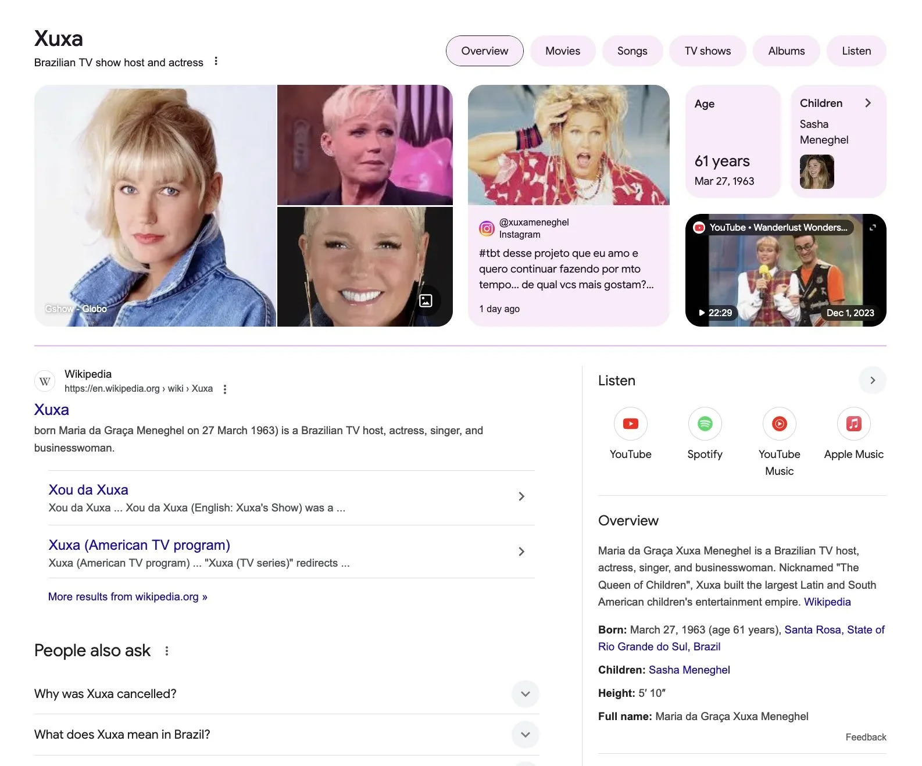
Task: Open the Xou da Xuxa chevron arrow
Action: [x=521, y=496]
